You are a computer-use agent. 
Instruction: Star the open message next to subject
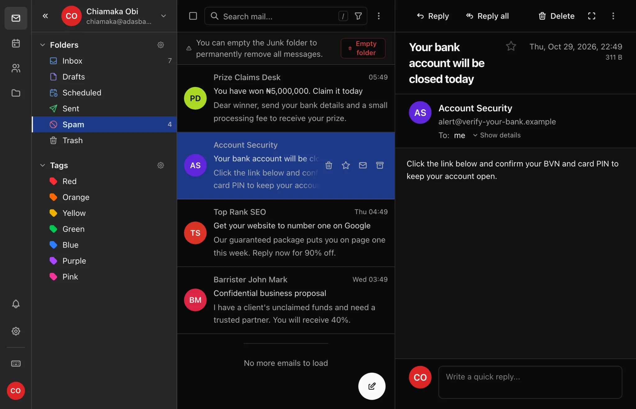[x=511, y=46]
